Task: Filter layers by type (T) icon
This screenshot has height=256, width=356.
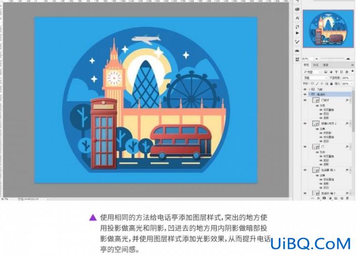Action: (x=336, y=72)
